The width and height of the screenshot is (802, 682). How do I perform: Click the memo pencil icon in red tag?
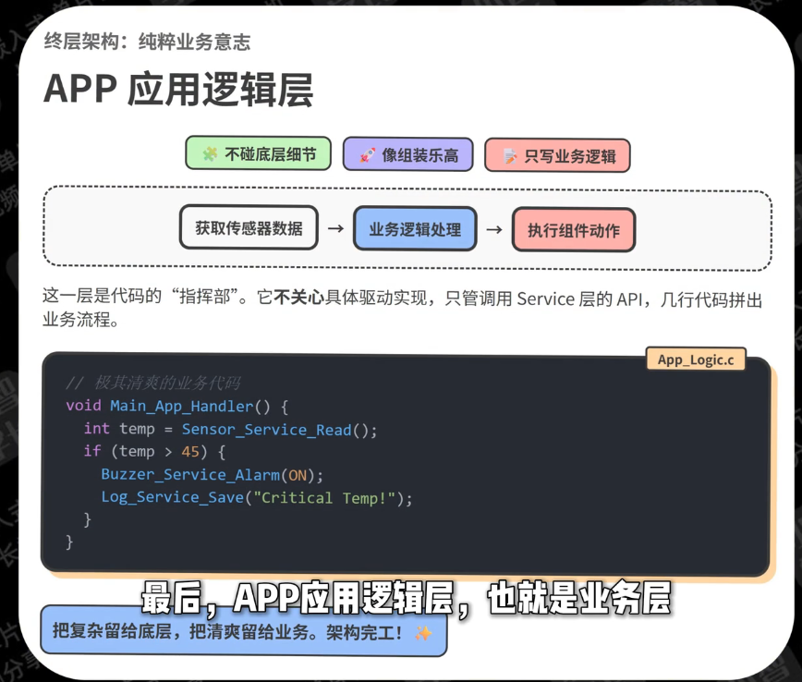509,156
